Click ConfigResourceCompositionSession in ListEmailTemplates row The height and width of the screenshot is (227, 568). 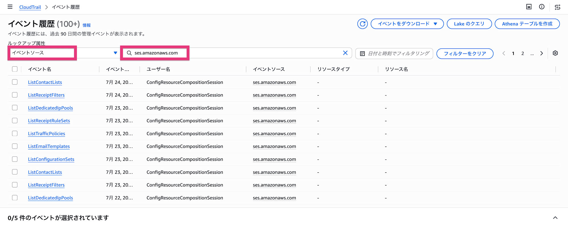185,146
